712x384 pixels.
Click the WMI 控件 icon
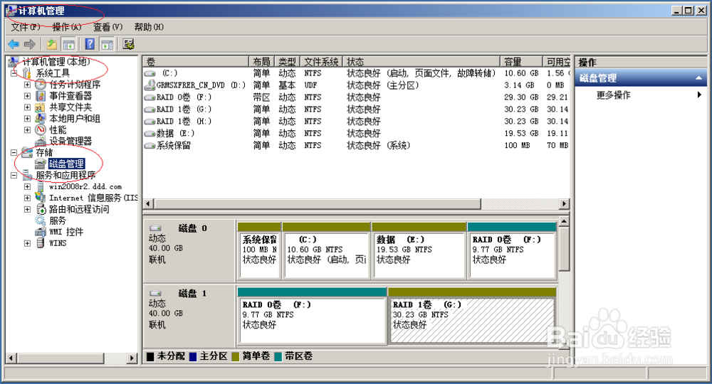click(x=41, y=232)
